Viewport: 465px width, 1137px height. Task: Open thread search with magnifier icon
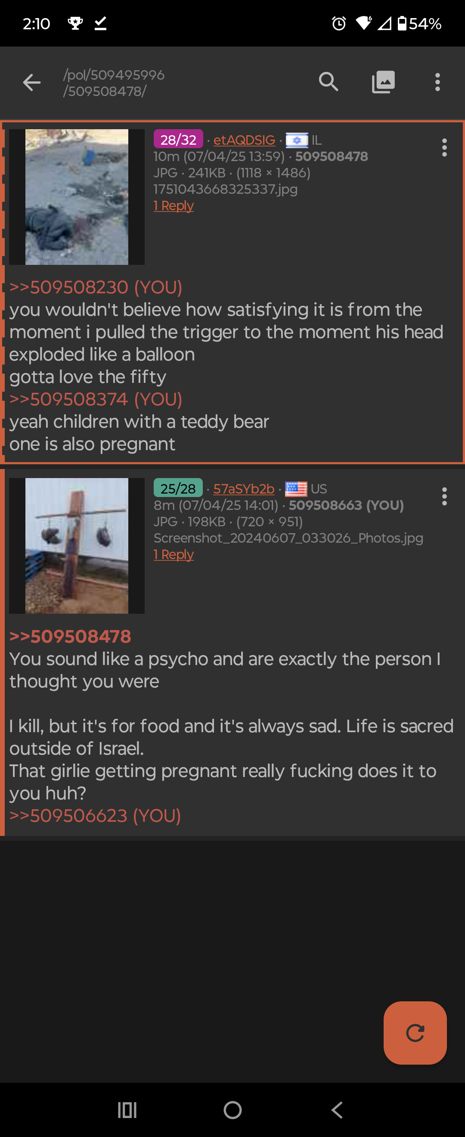329,82
